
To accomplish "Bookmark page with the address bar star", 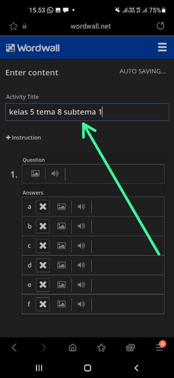I will (14, 26).
